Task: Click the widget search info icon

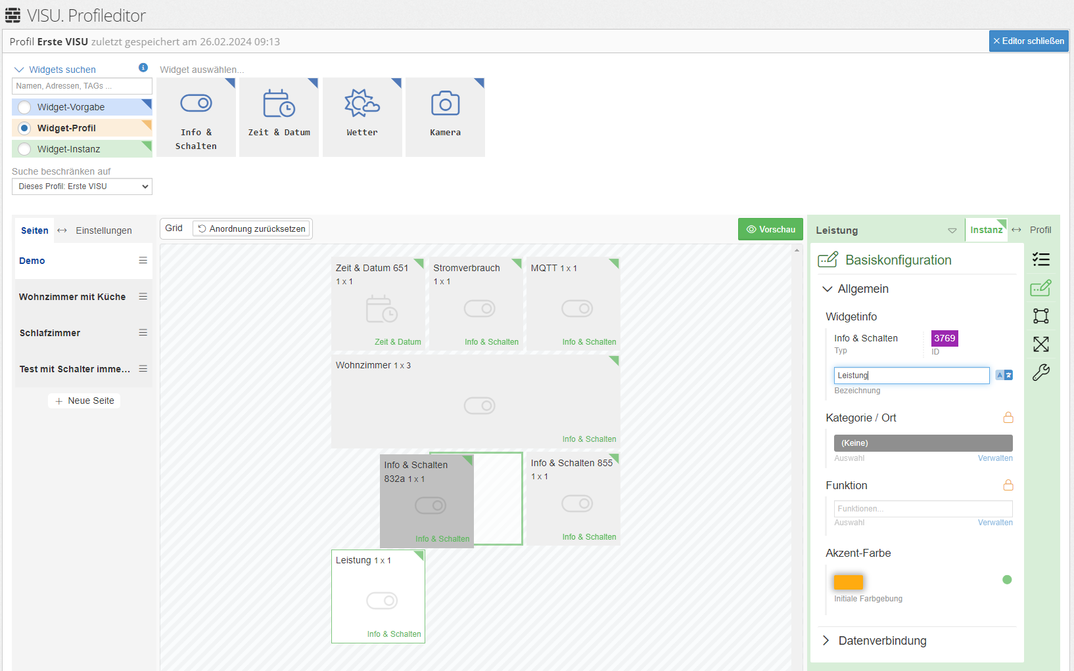Action: click(143, 68)
